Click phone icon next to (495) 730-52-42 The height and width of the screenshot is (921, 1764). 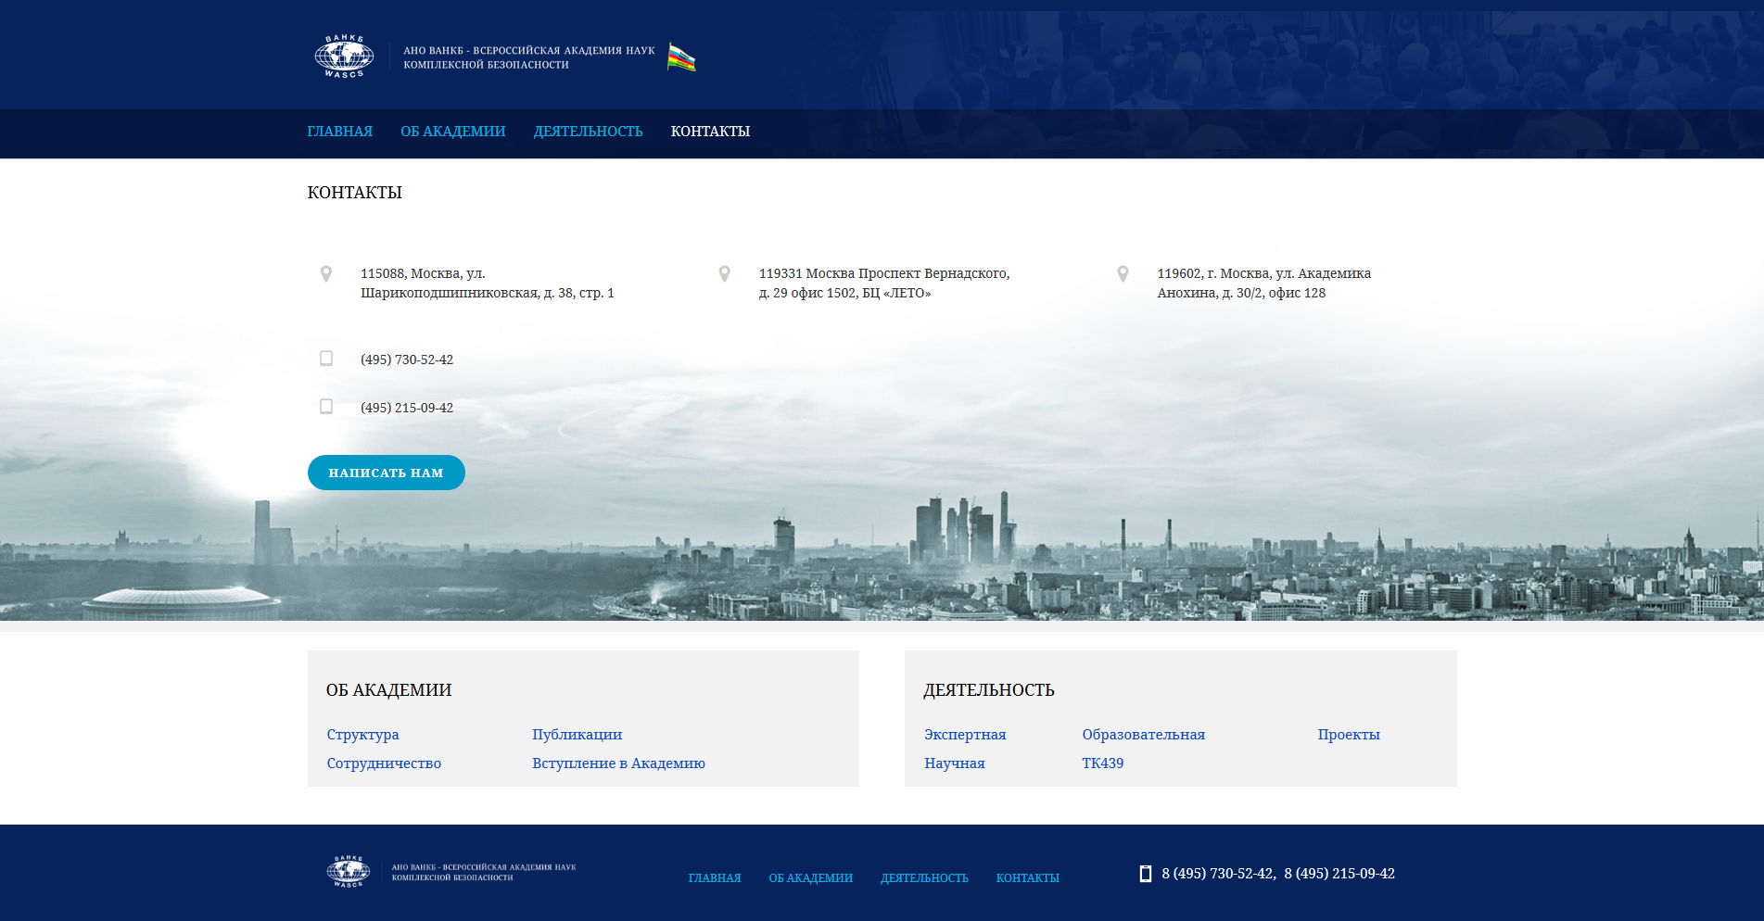pyautogui.click(x=326, y=359)
